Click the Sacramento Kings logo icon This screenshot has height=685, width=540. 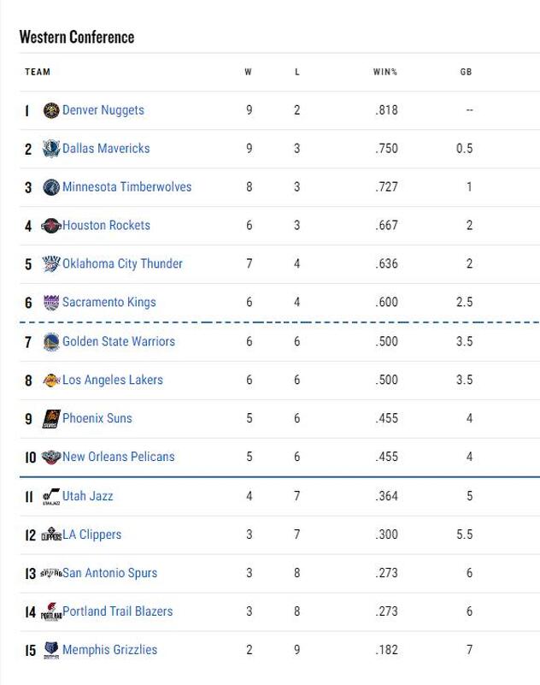pyautogui.click(x=51, y=303)
